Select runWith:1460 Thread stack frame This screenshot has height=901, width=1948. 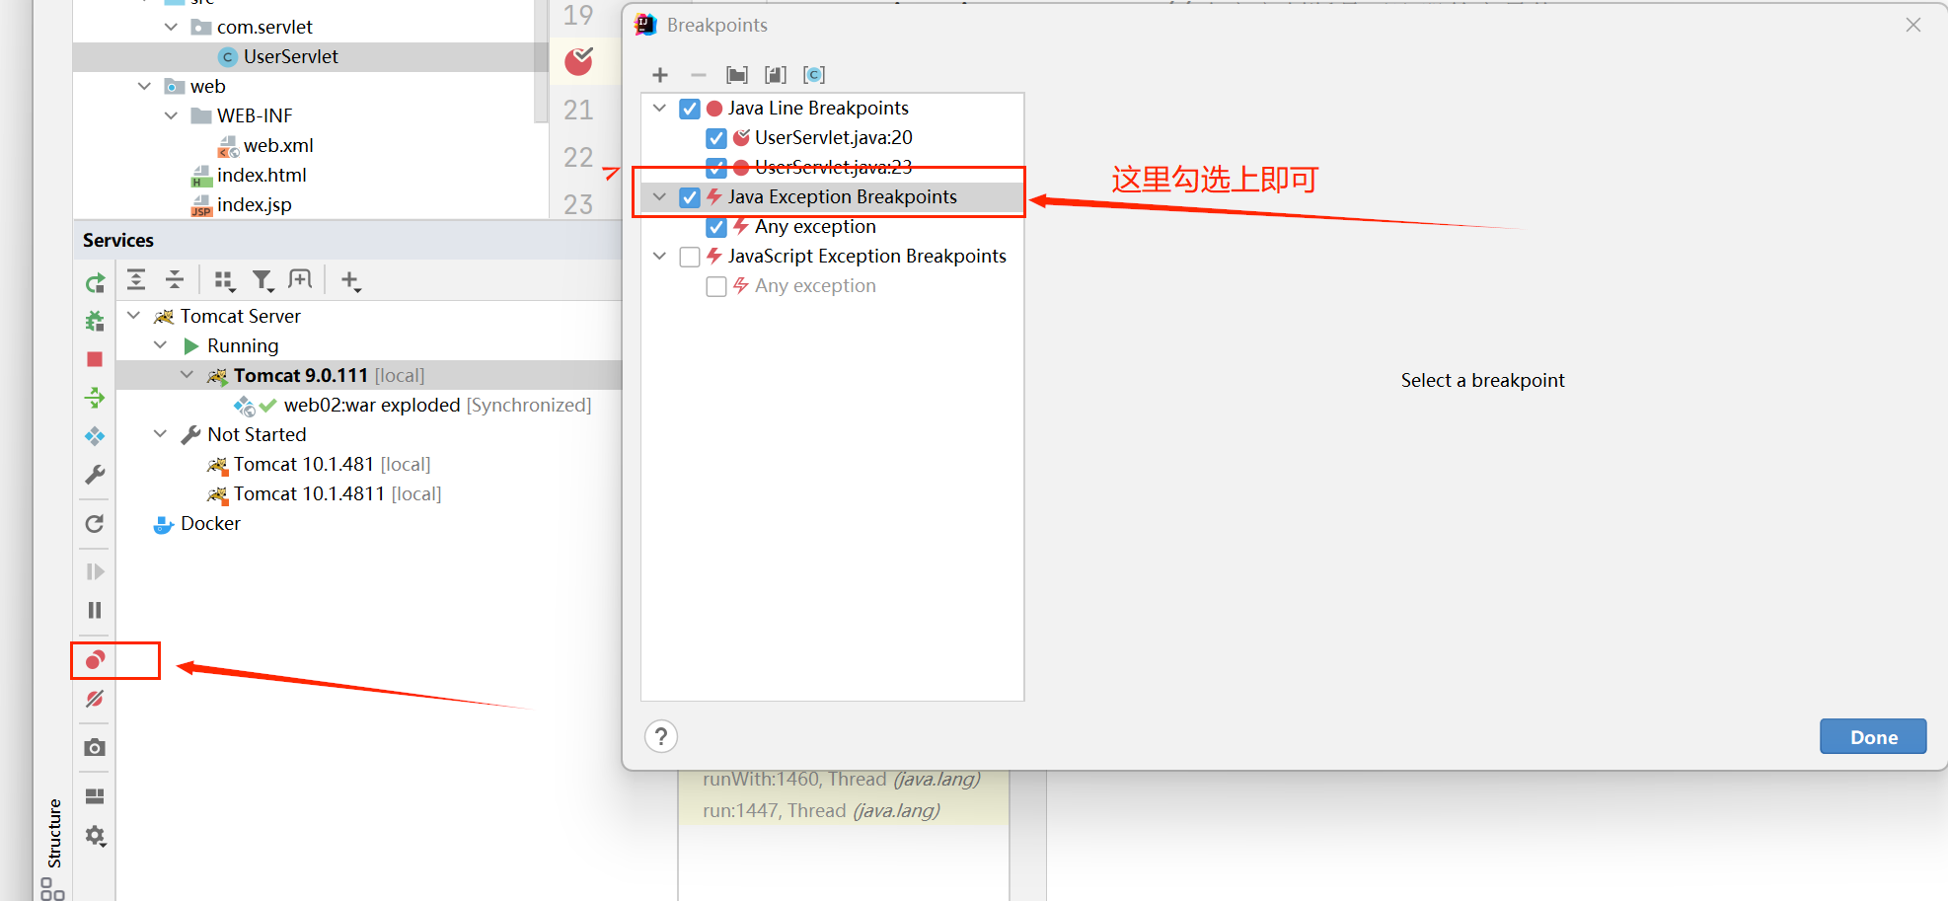(x=841, y=779)
